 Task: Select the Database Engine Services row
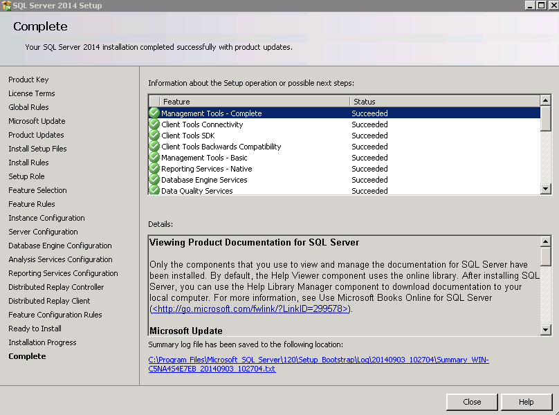pyautogui.click(x=345, y=179)
